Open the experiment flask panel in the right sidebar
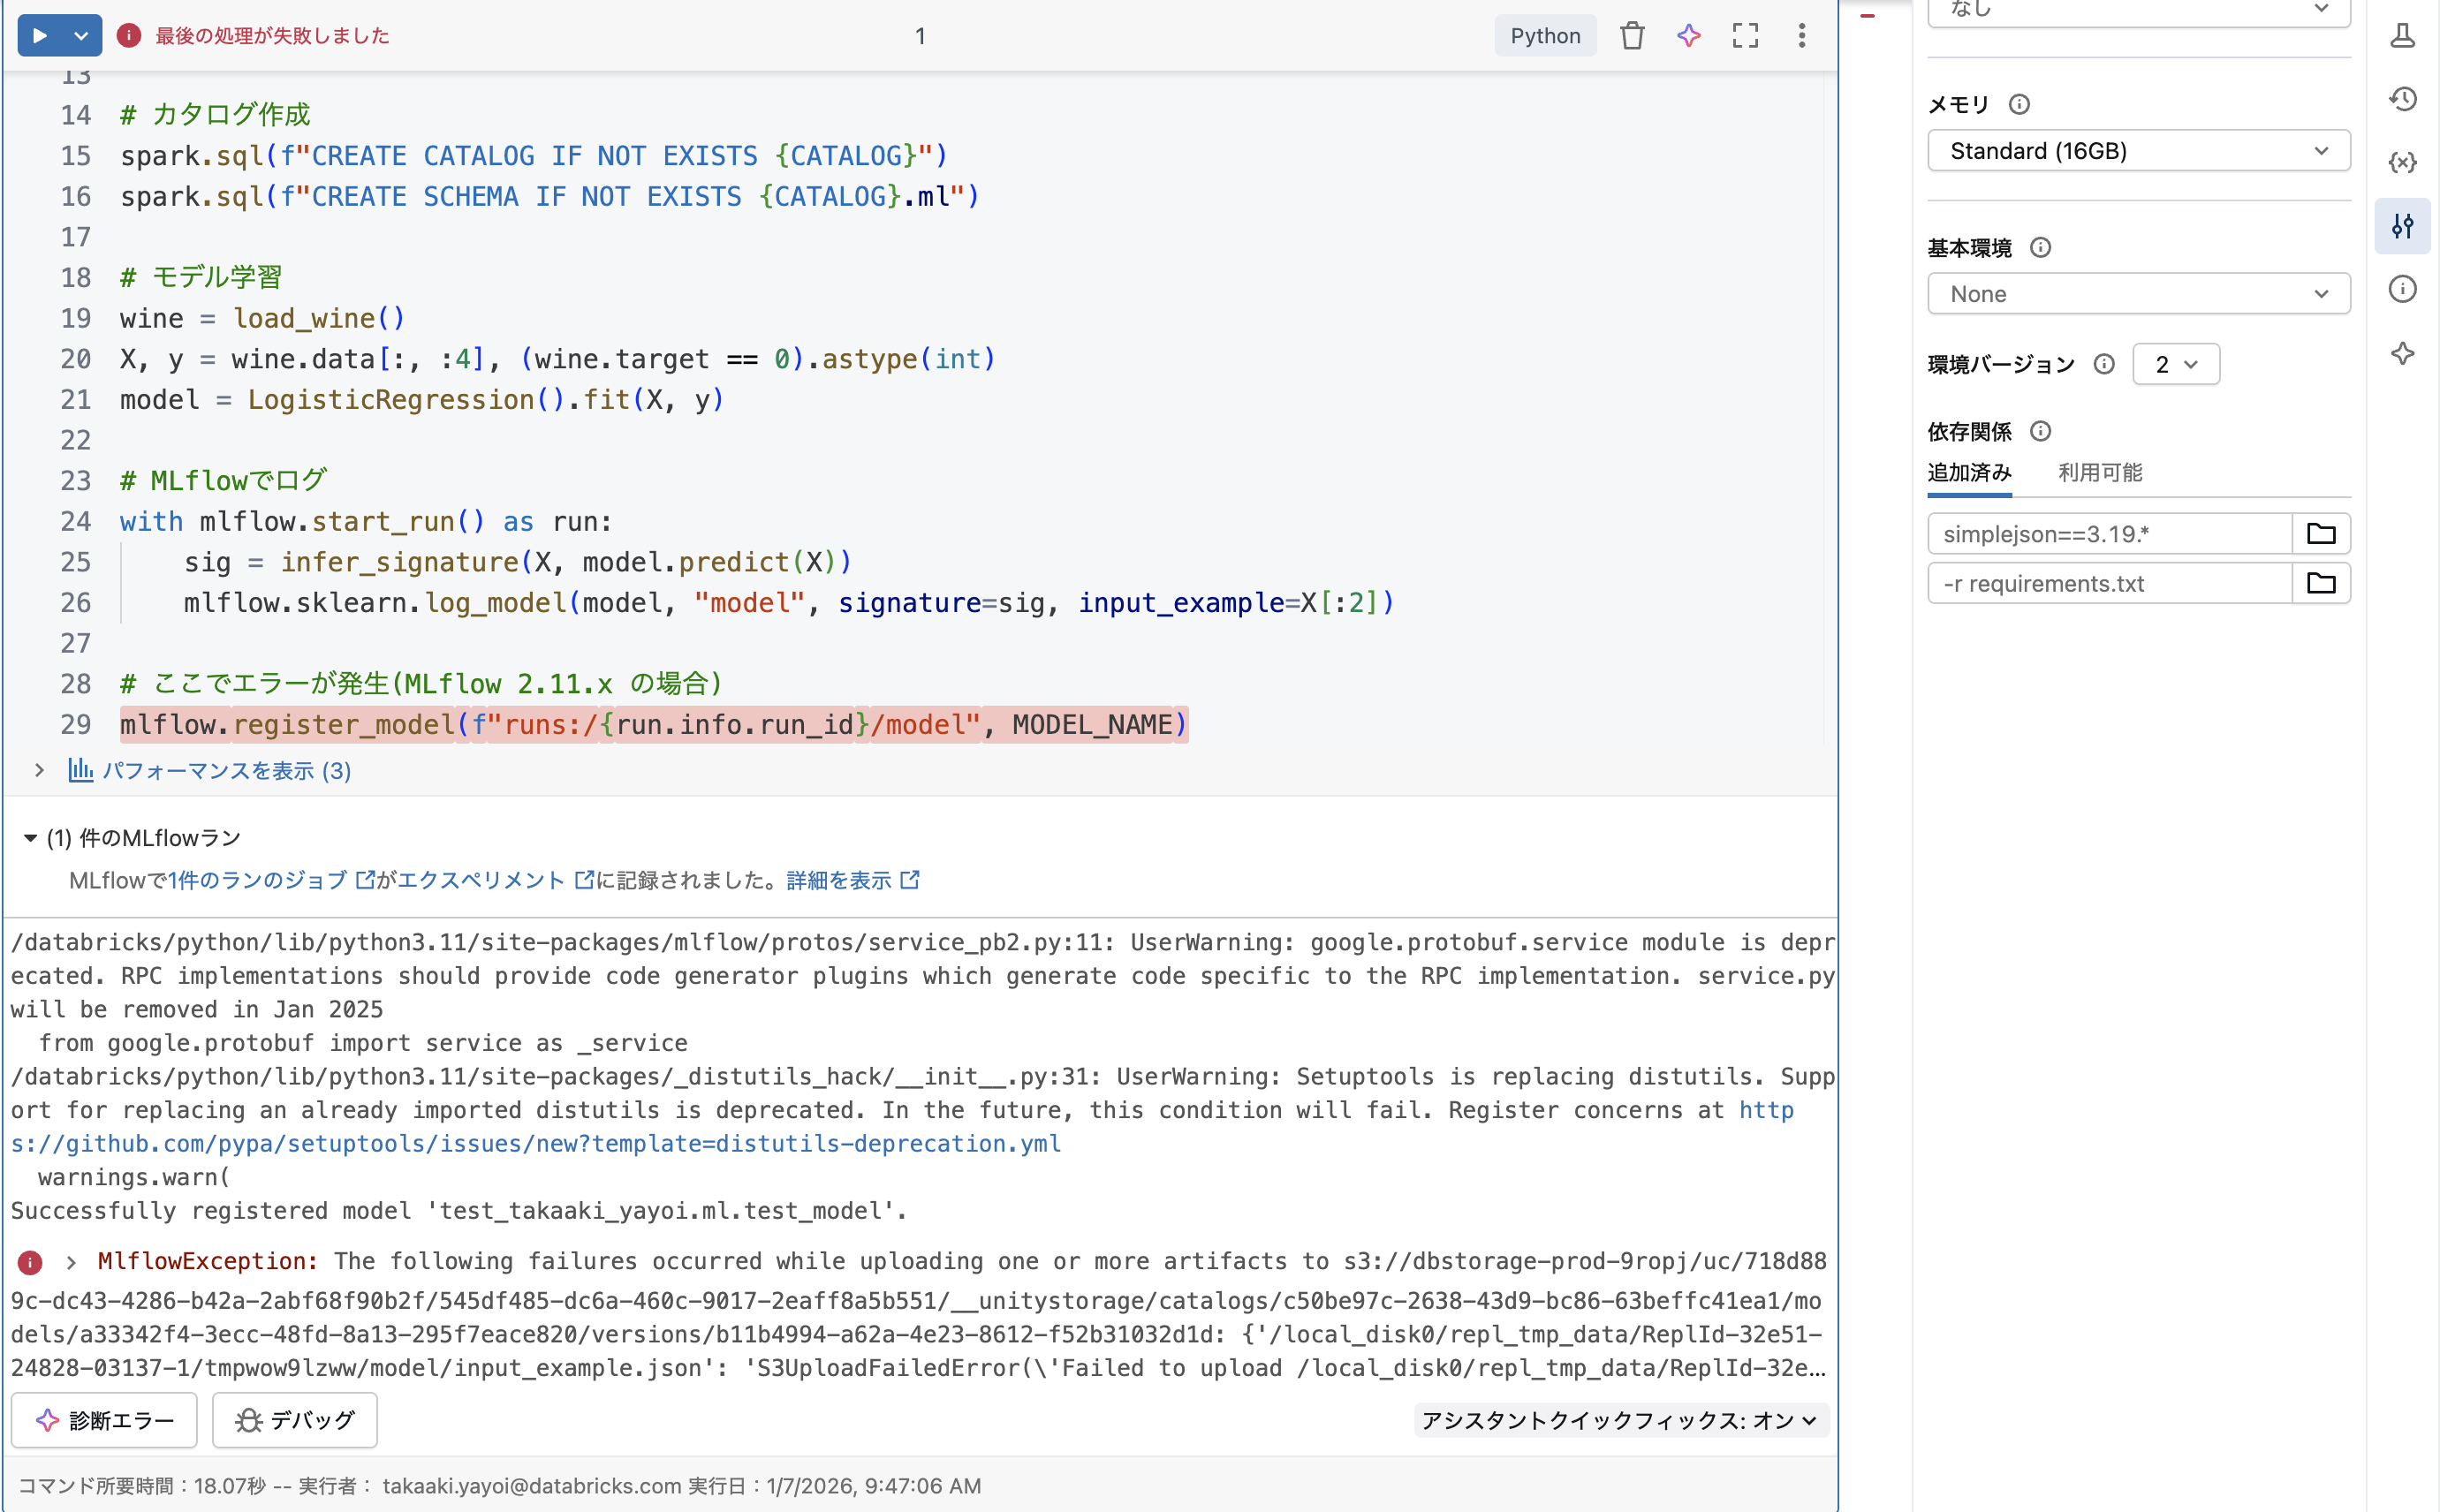 click(x=2404, y=35)
